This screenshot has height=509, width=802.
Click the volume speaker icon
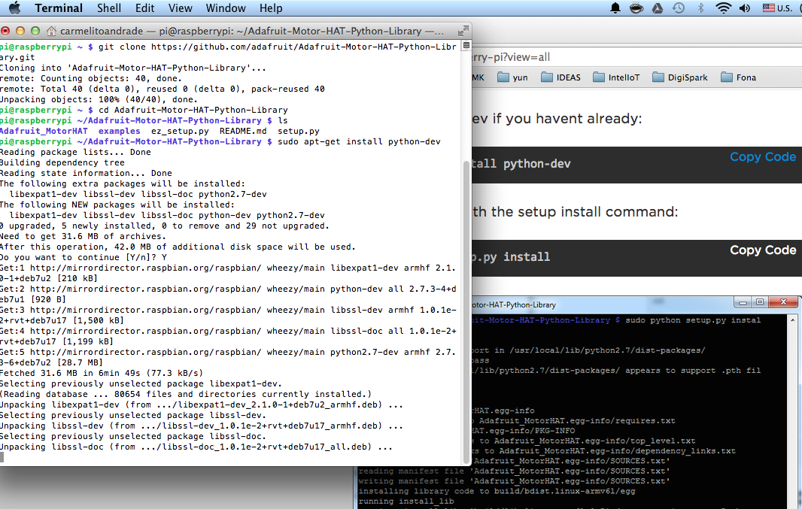pos(745,8)
